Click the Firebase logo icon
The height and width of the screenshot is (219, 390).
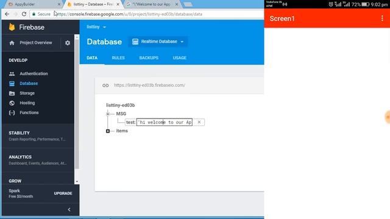pos(12,27)
